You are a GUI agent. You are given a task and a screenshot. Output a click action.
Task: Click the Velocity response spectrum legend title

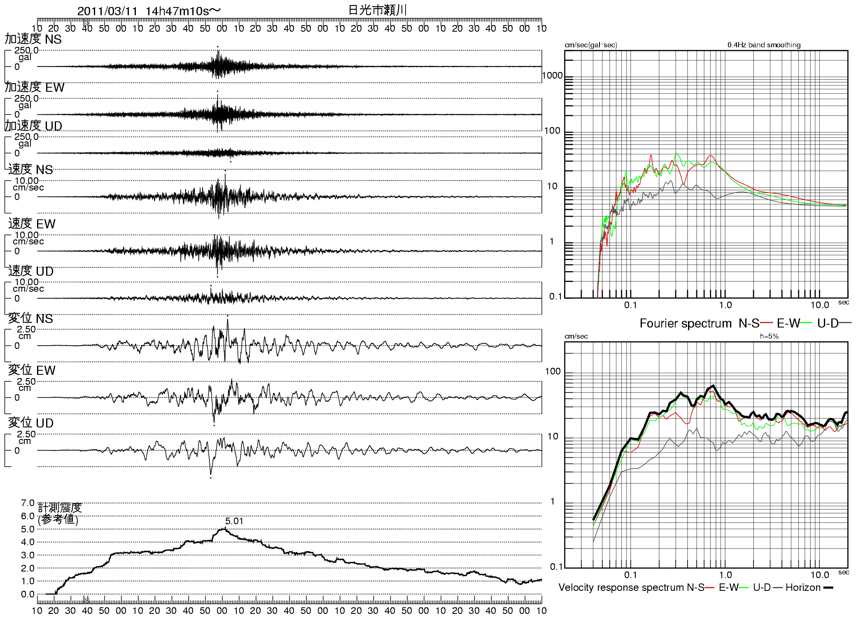click(621, 588)
